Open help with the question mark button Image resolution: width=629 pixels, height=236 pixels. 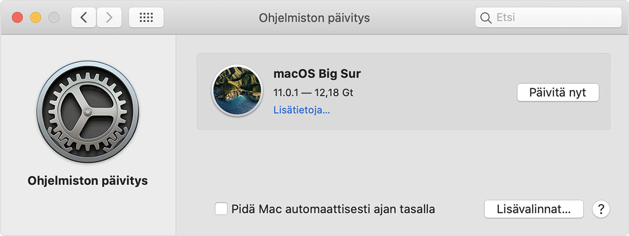coord(601,209)
